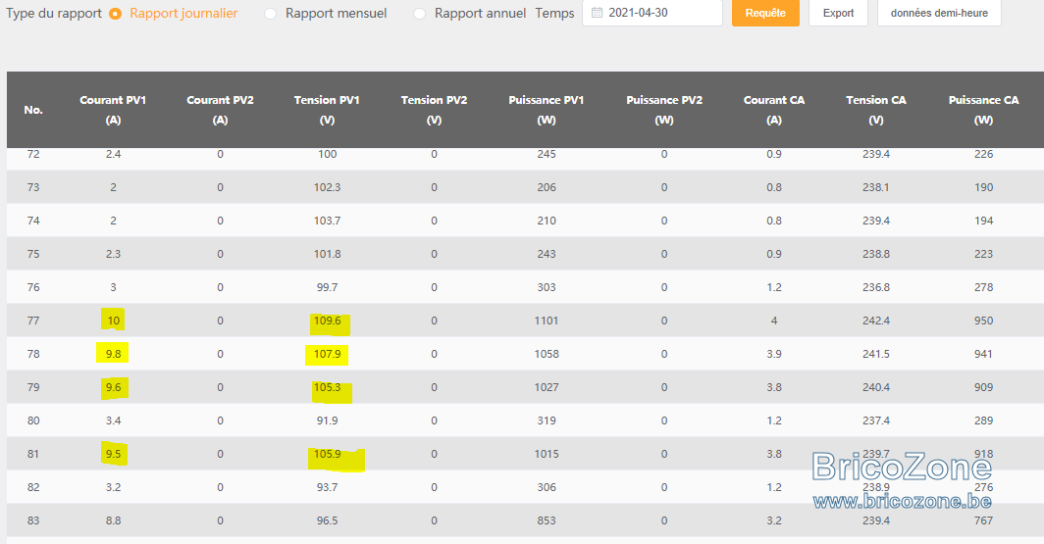Open the date picker showing 2021-04-30
The height and width of the screenshot is (544, 1044).
click(x=652, y=13)
